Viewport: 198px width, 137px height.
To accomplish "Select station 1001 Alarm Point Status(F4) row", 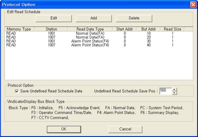I will [99, 41].
